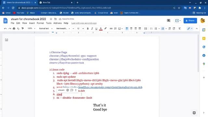The height and width of the screenshot is (117, 208).
Task: Open the Last edit history link
Action: click(x=84, y=23)
